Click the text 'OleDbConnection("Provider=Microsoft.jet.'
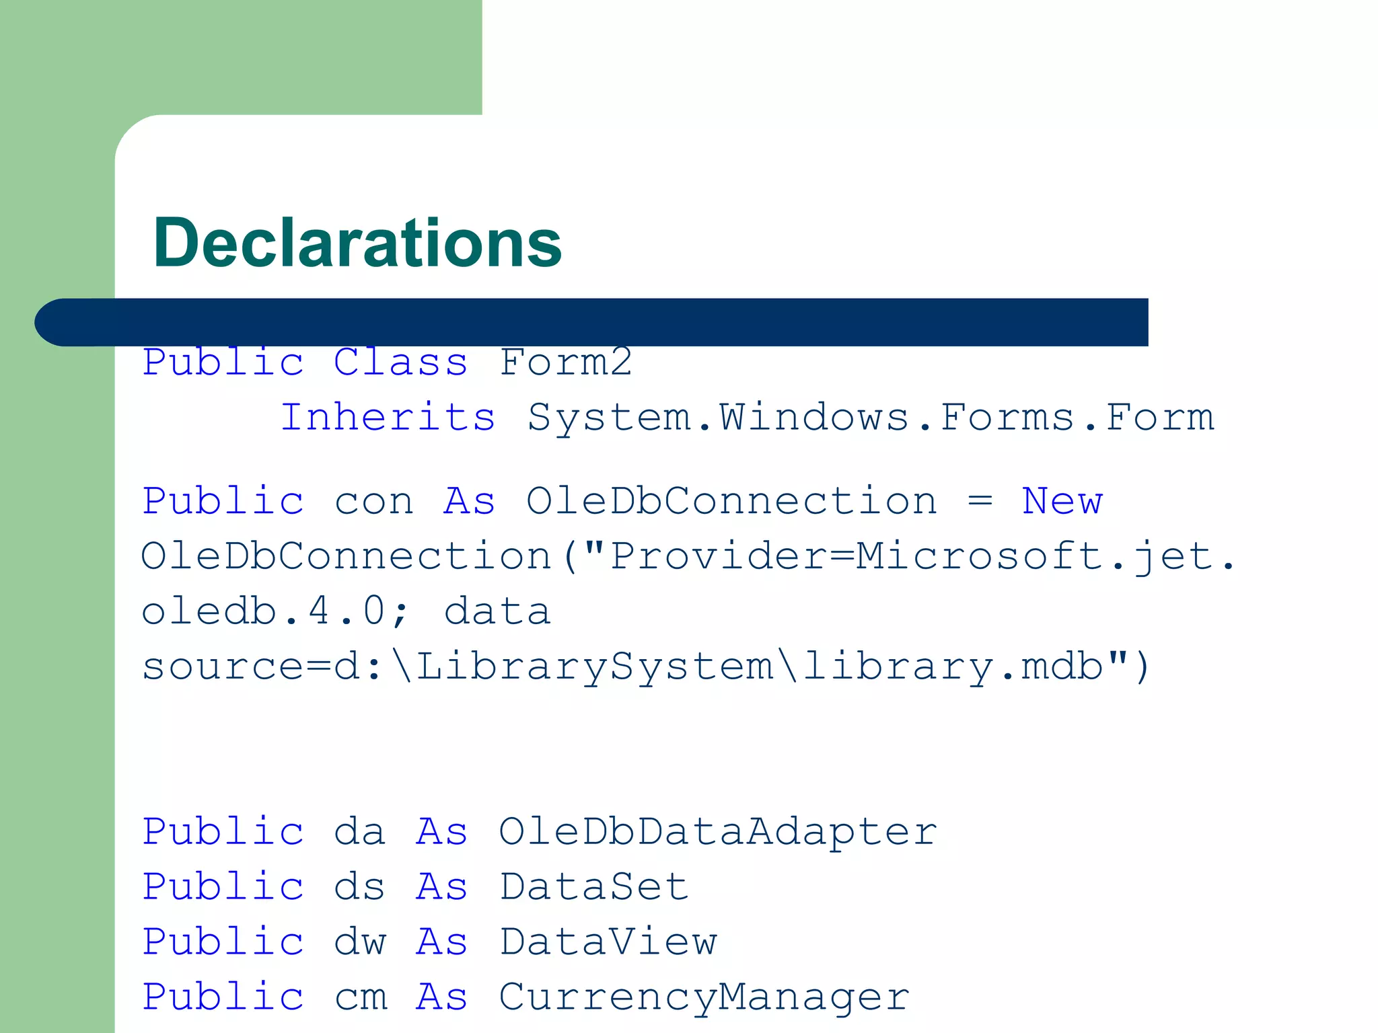 pos(688,558)
